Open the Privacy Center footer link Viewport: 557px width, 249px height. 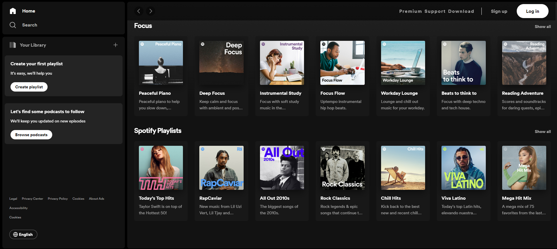coord(32,199)
